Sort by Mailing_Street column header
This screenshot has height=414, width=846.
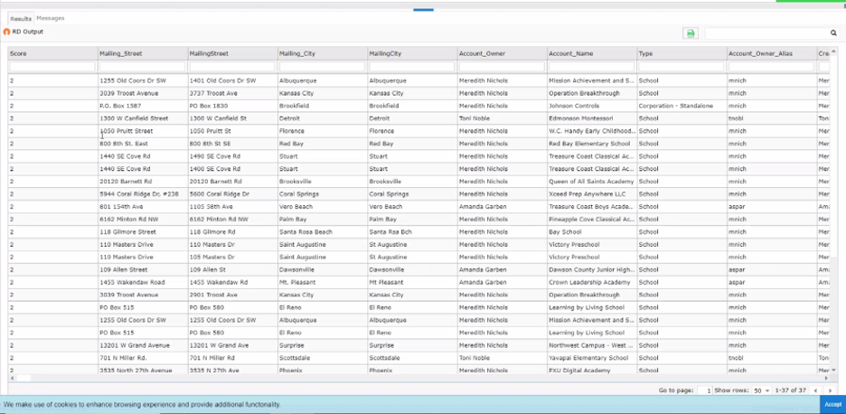coord(143,53)
